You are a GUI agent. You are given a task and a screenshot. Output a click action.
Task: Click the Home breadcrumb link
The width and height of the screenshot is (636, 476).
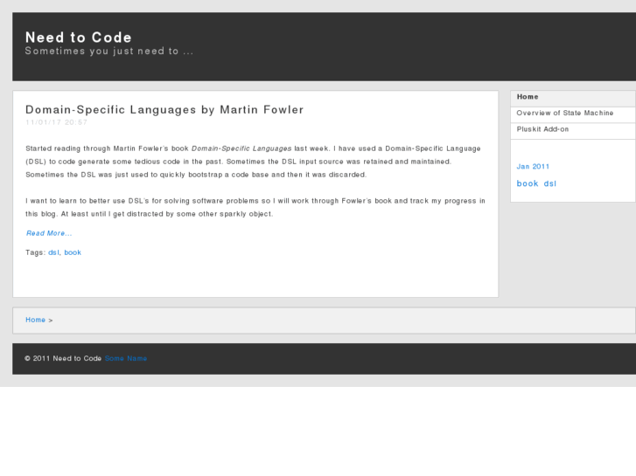[x=35, y=320]
